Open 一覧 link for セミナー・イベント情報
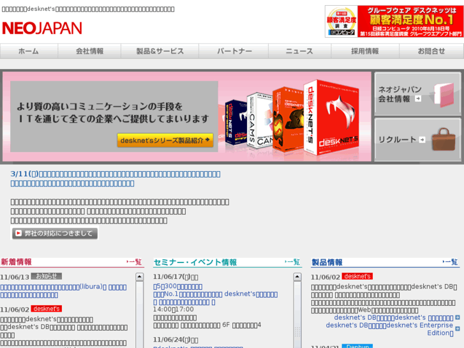 [292, 262]
